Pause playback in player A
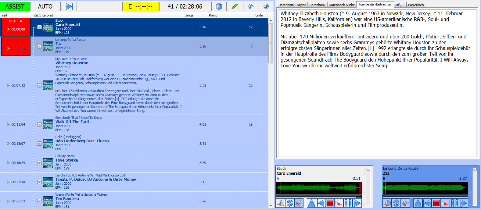The image size is (481, 210). tap(348, 203)
